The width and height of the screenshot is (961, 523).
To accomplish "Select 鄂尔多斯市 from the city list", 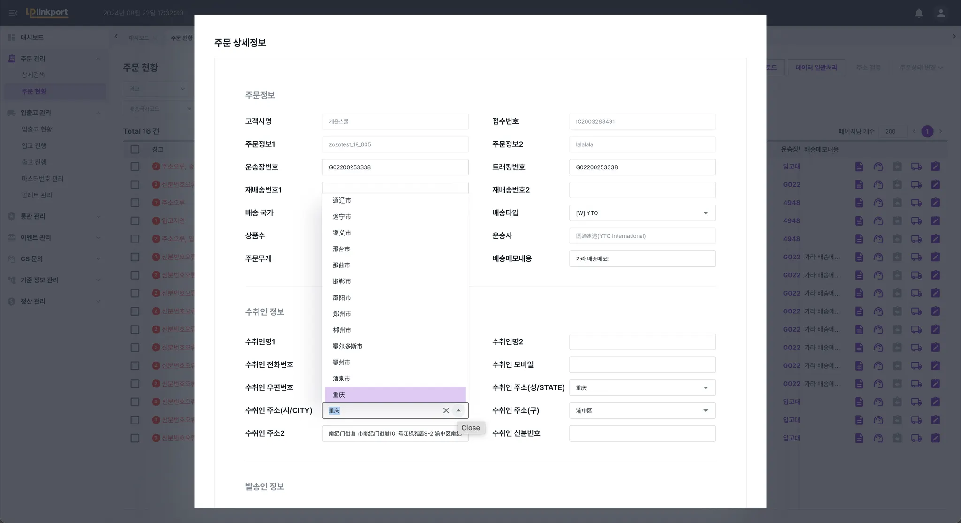I will tap(347, 346).
